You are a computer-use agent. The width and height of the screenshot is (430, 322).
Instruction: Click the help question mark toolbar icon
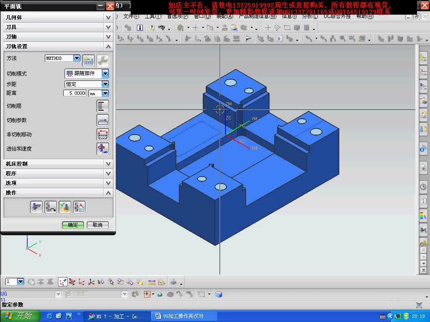[152, 28]
